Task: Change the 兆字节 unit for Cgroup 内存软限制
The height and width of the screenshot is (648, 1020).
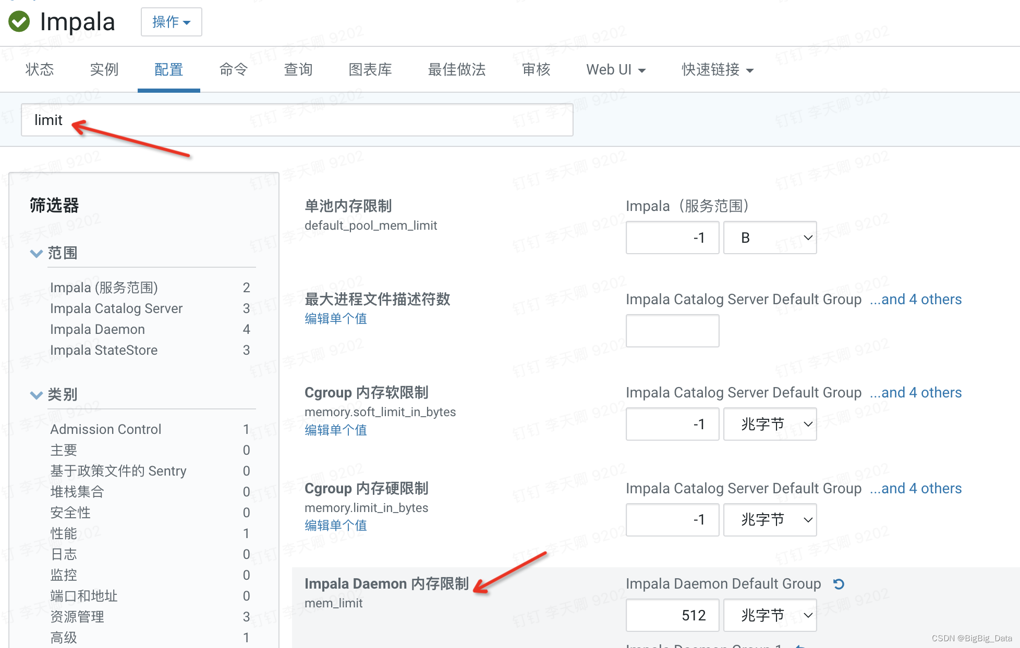Action: tap(770, 423)
